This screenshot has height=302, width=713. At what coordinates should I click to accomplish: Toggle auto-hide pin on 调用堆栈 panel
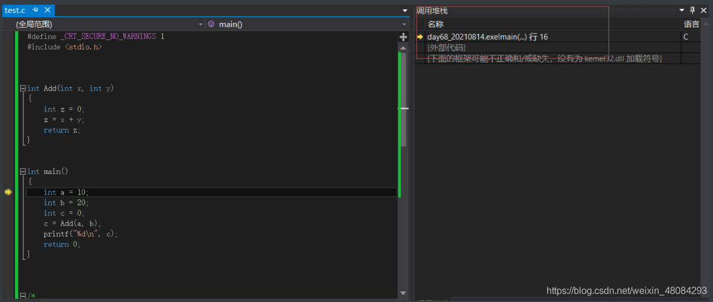pyautogui.click(x=693, y=11)
